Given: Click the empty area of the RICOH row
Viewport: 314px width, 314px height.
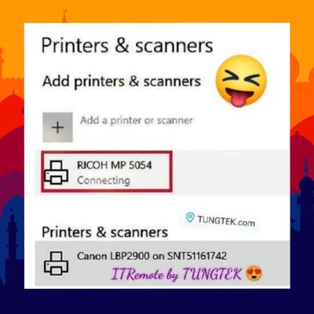Looking at the screenshot, I should point(231,173).
